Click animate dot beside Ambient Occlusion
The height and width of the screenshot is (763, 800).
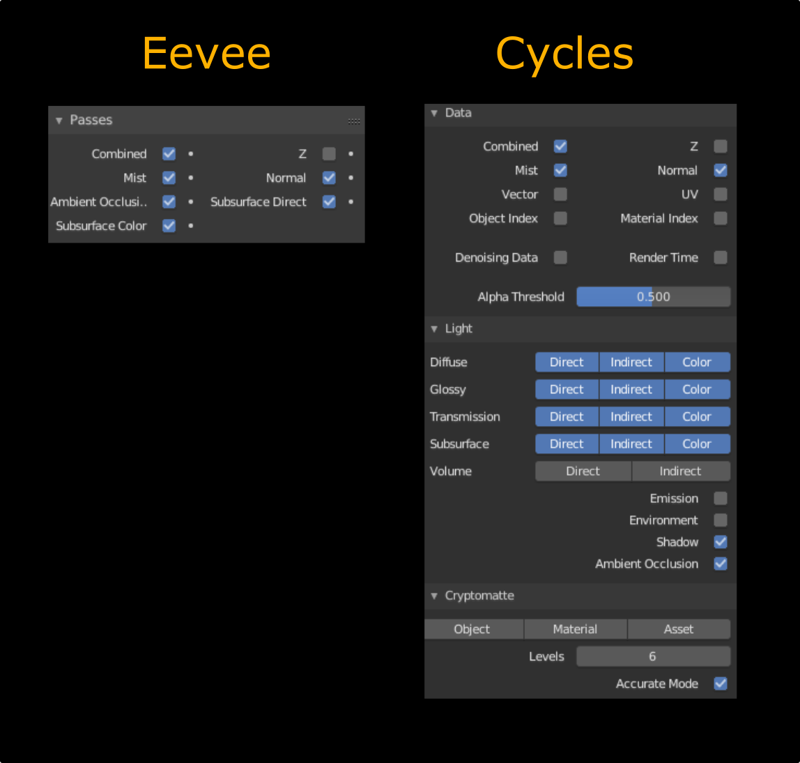(x=191, y=202)
